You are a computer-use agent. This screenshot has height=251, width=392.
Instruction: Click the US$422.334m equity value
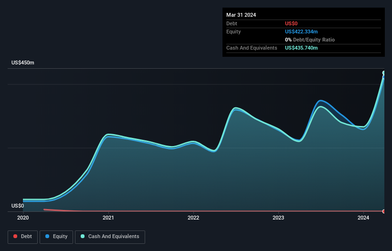tap(301, 31)
